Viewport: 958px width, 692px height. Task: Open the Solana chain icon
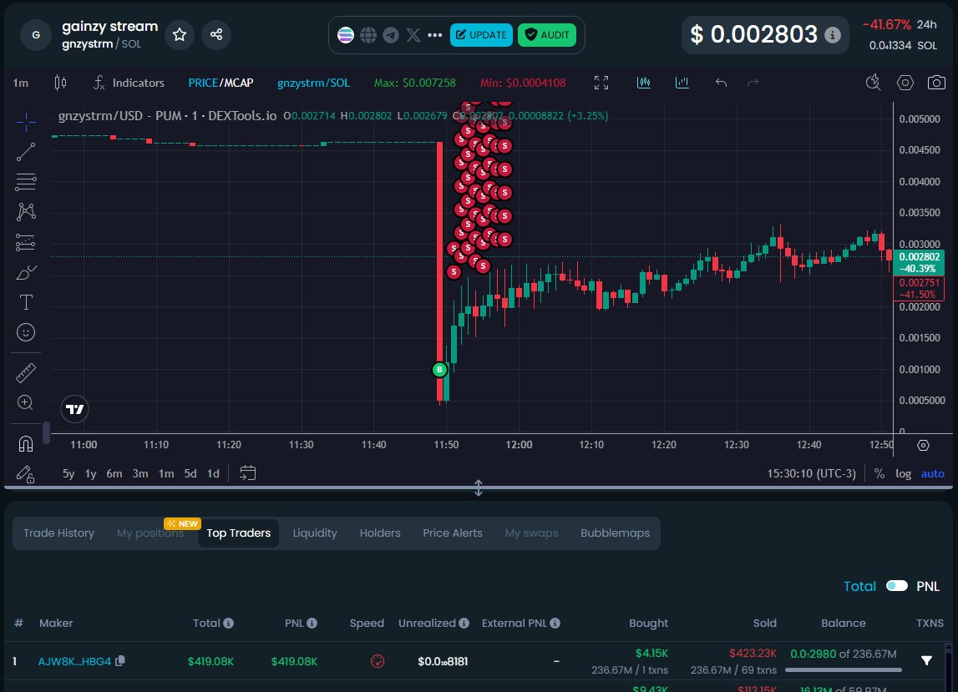click(x=346, y=35)
